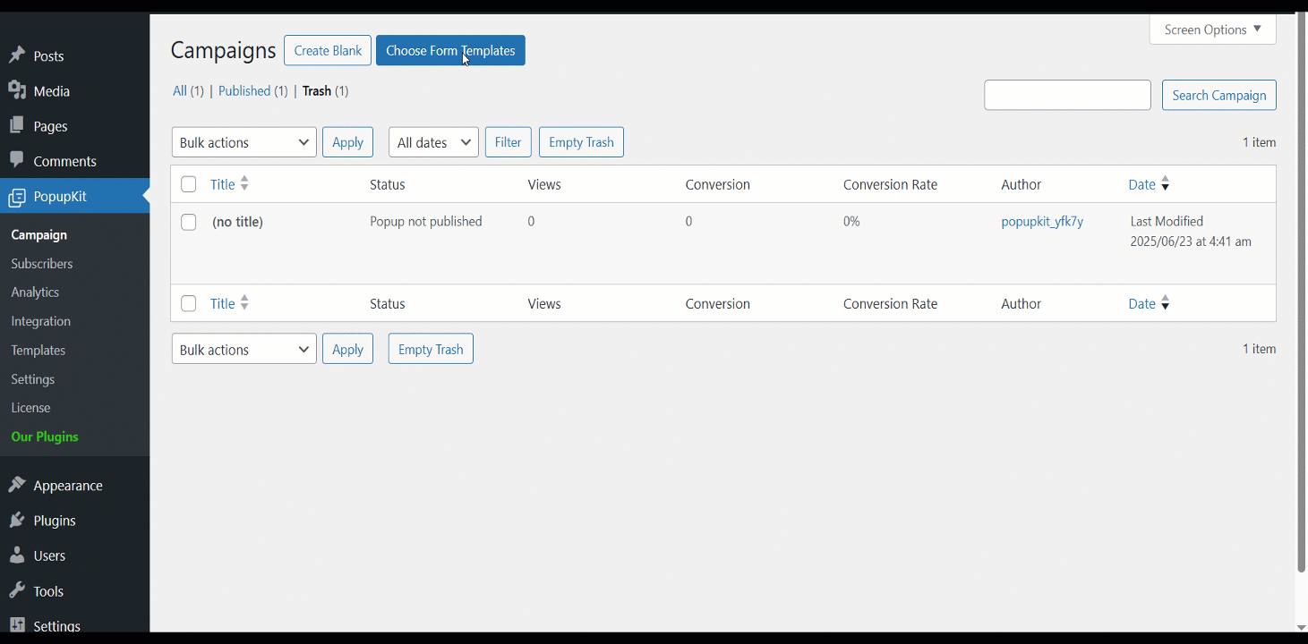The width and height of the screenshot is (1308, 644).
Task: Click the Comments menu label
Action: [64, 161]
